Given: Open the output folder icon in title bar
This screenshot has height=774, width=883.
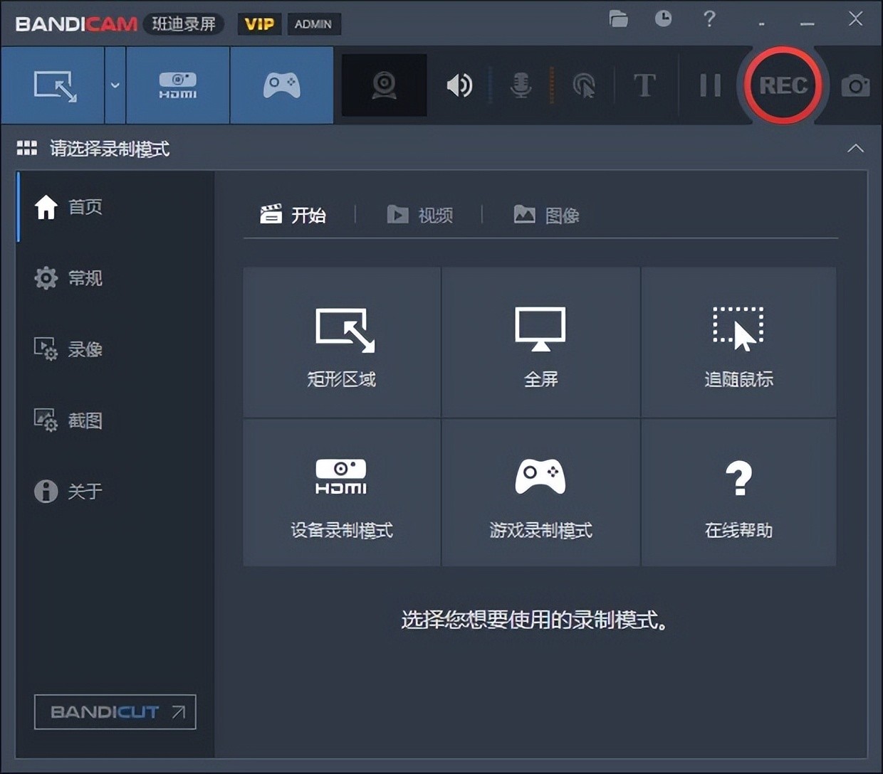Looking at the screenshot, I should pos(618,21).
